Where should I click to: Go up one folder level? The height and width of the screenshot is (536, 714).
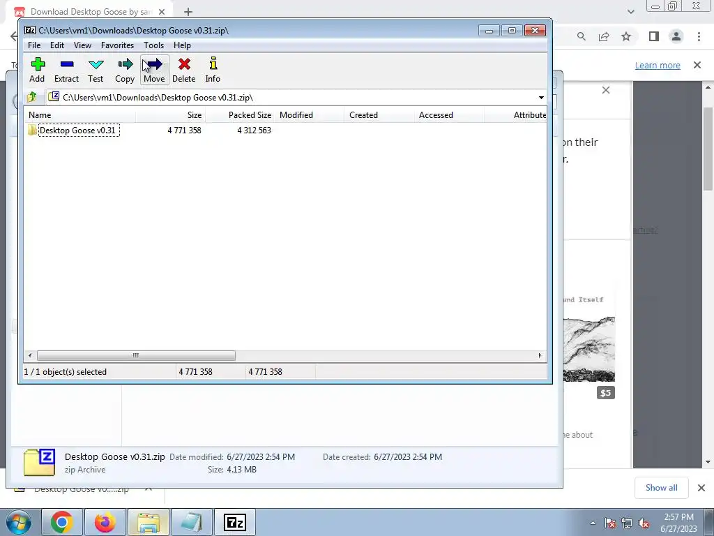point(32,97)
